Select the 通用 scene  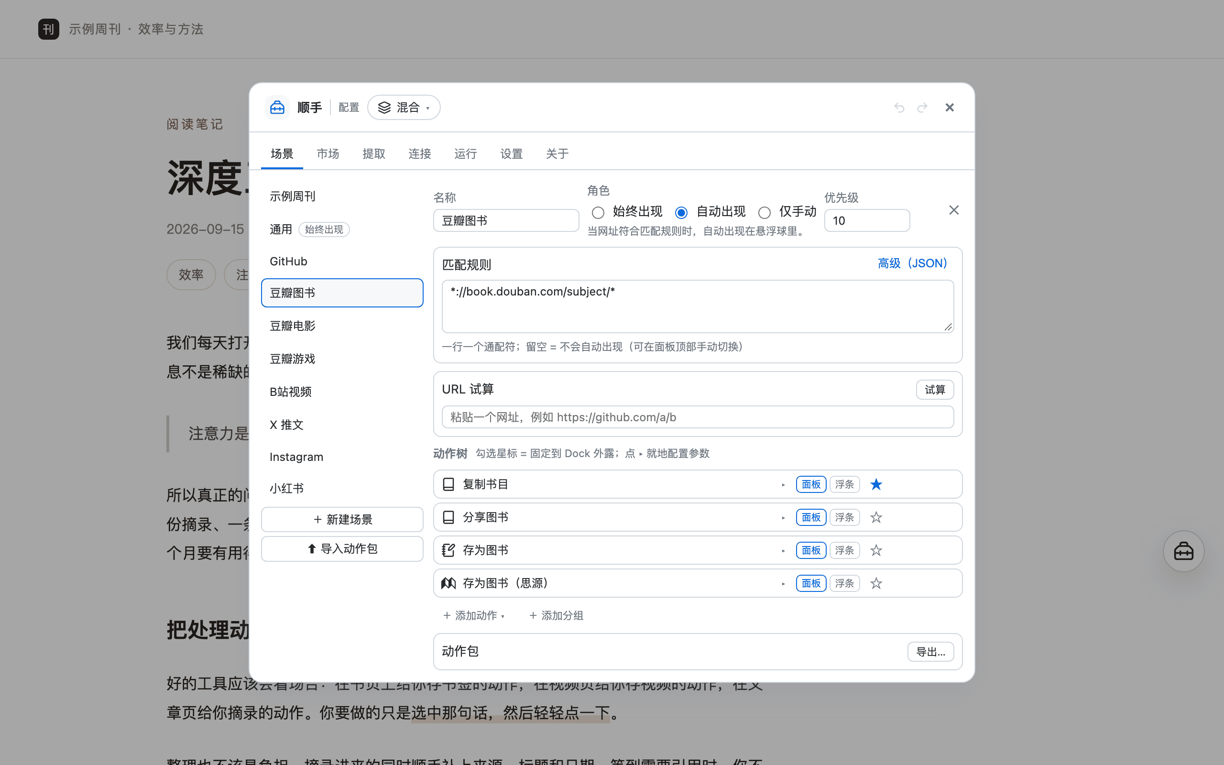click(x=342, y=229)
